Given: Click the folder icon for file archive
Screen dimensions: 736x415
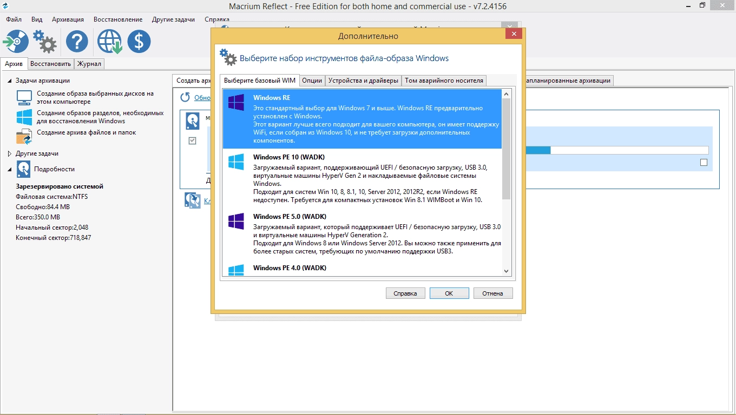Looking at the screenshot, I should coord(24,137).
